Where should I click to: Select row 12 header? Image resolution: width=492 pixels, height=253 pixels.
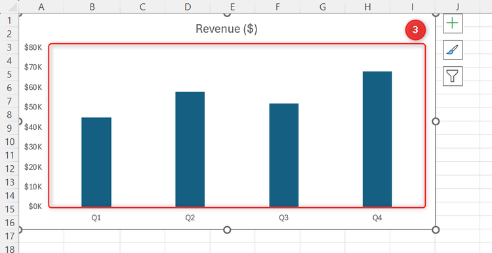tap(9, 168)
